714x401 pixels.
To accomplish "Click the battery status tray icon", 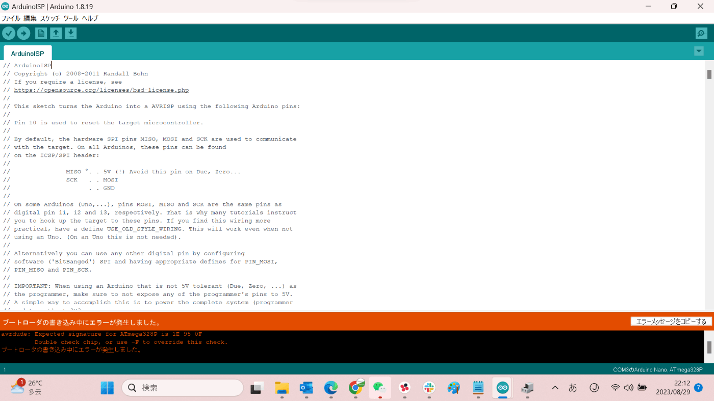I will pos(642,388).
